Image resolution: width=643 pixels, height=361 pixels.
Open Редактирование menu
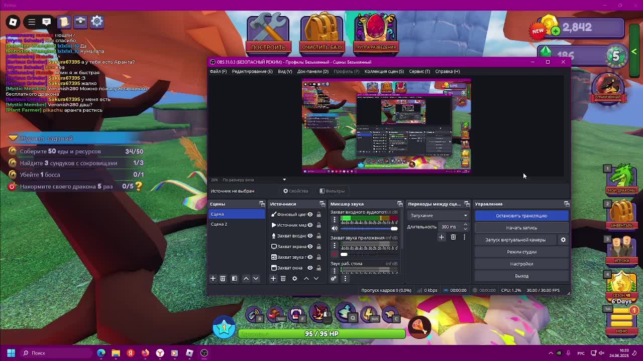[252, 71]
